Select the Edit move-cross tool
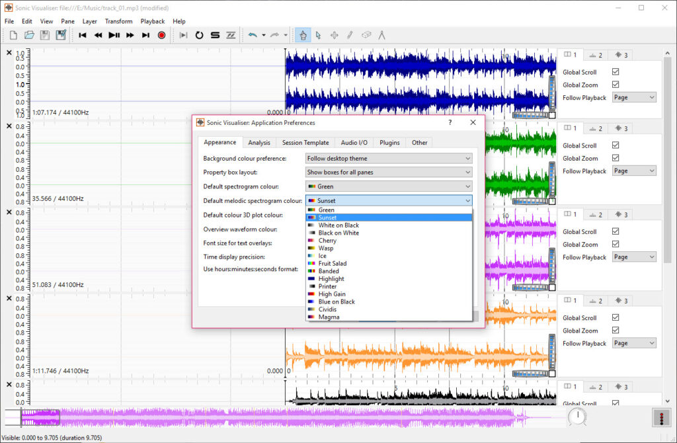Viewport: 677px width, 443px height. [x=334, y=35]
